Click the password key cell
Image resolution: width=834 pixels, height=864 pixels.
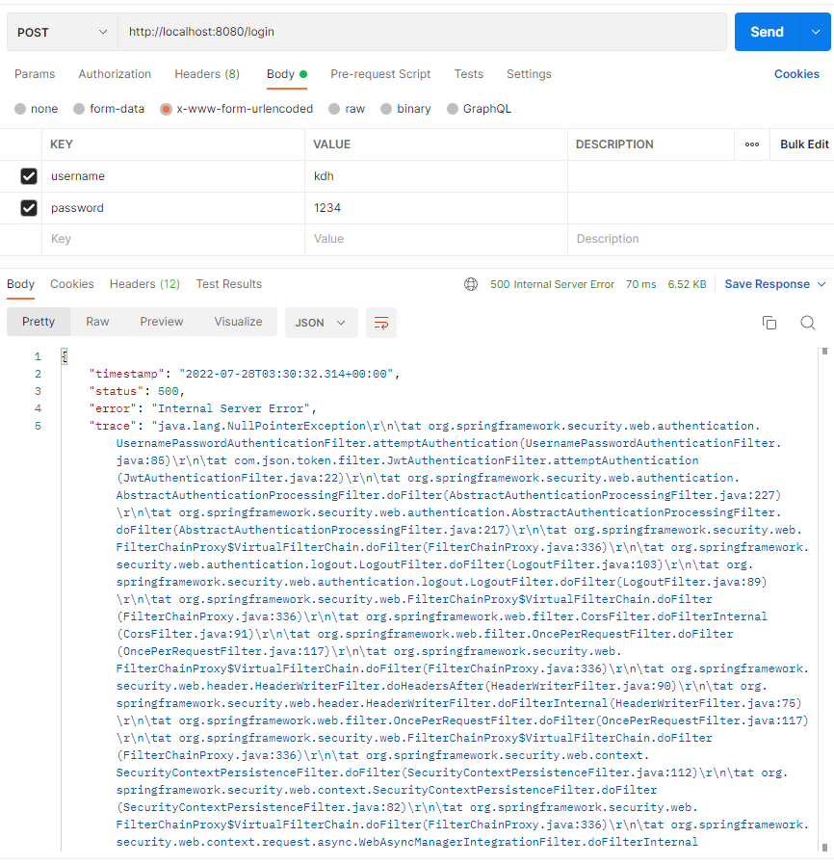173,208
